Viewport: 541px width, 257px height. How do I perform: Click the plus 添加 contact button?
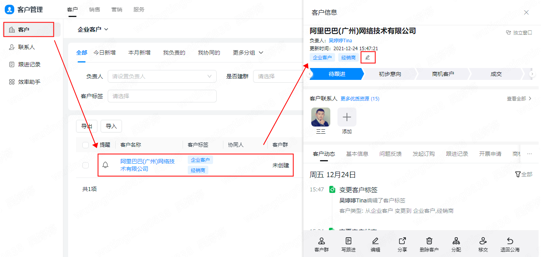point(347,117)
